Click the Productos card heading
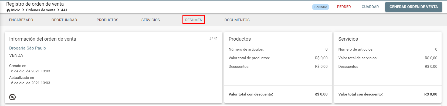 point(240,39)
